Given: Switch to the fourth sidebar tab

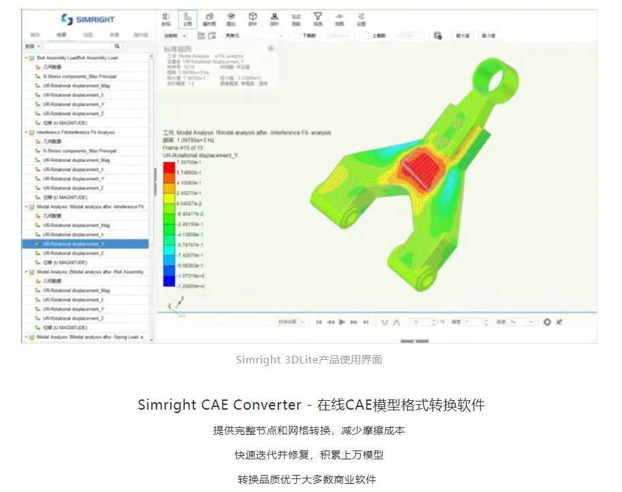Looking at the screenshot, I should pyautogui.click(x=114, y=35).
